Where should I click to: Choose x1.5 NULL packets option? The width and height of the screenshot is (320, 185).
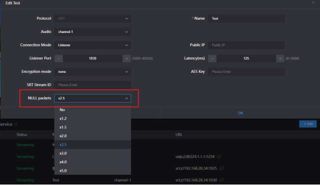click(x=93, y=127)
